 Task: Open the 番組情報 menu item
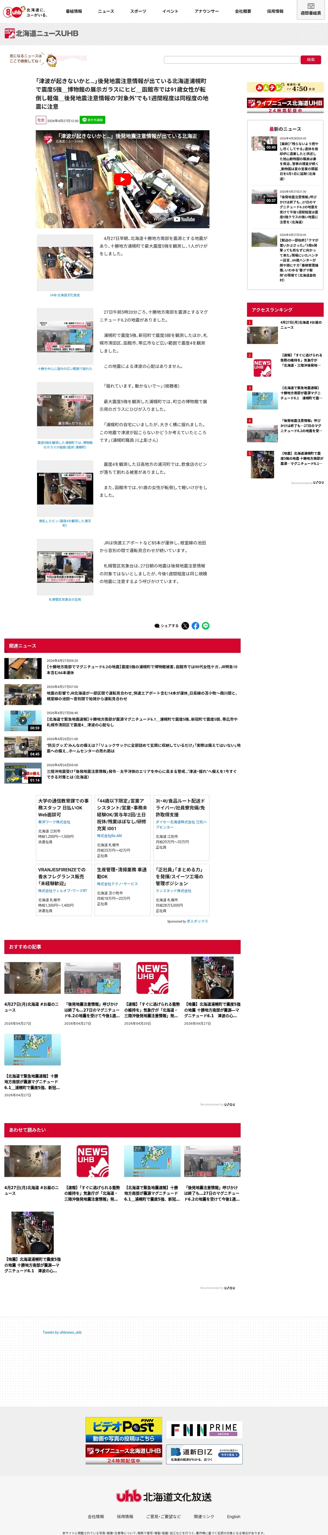[74, 11]
